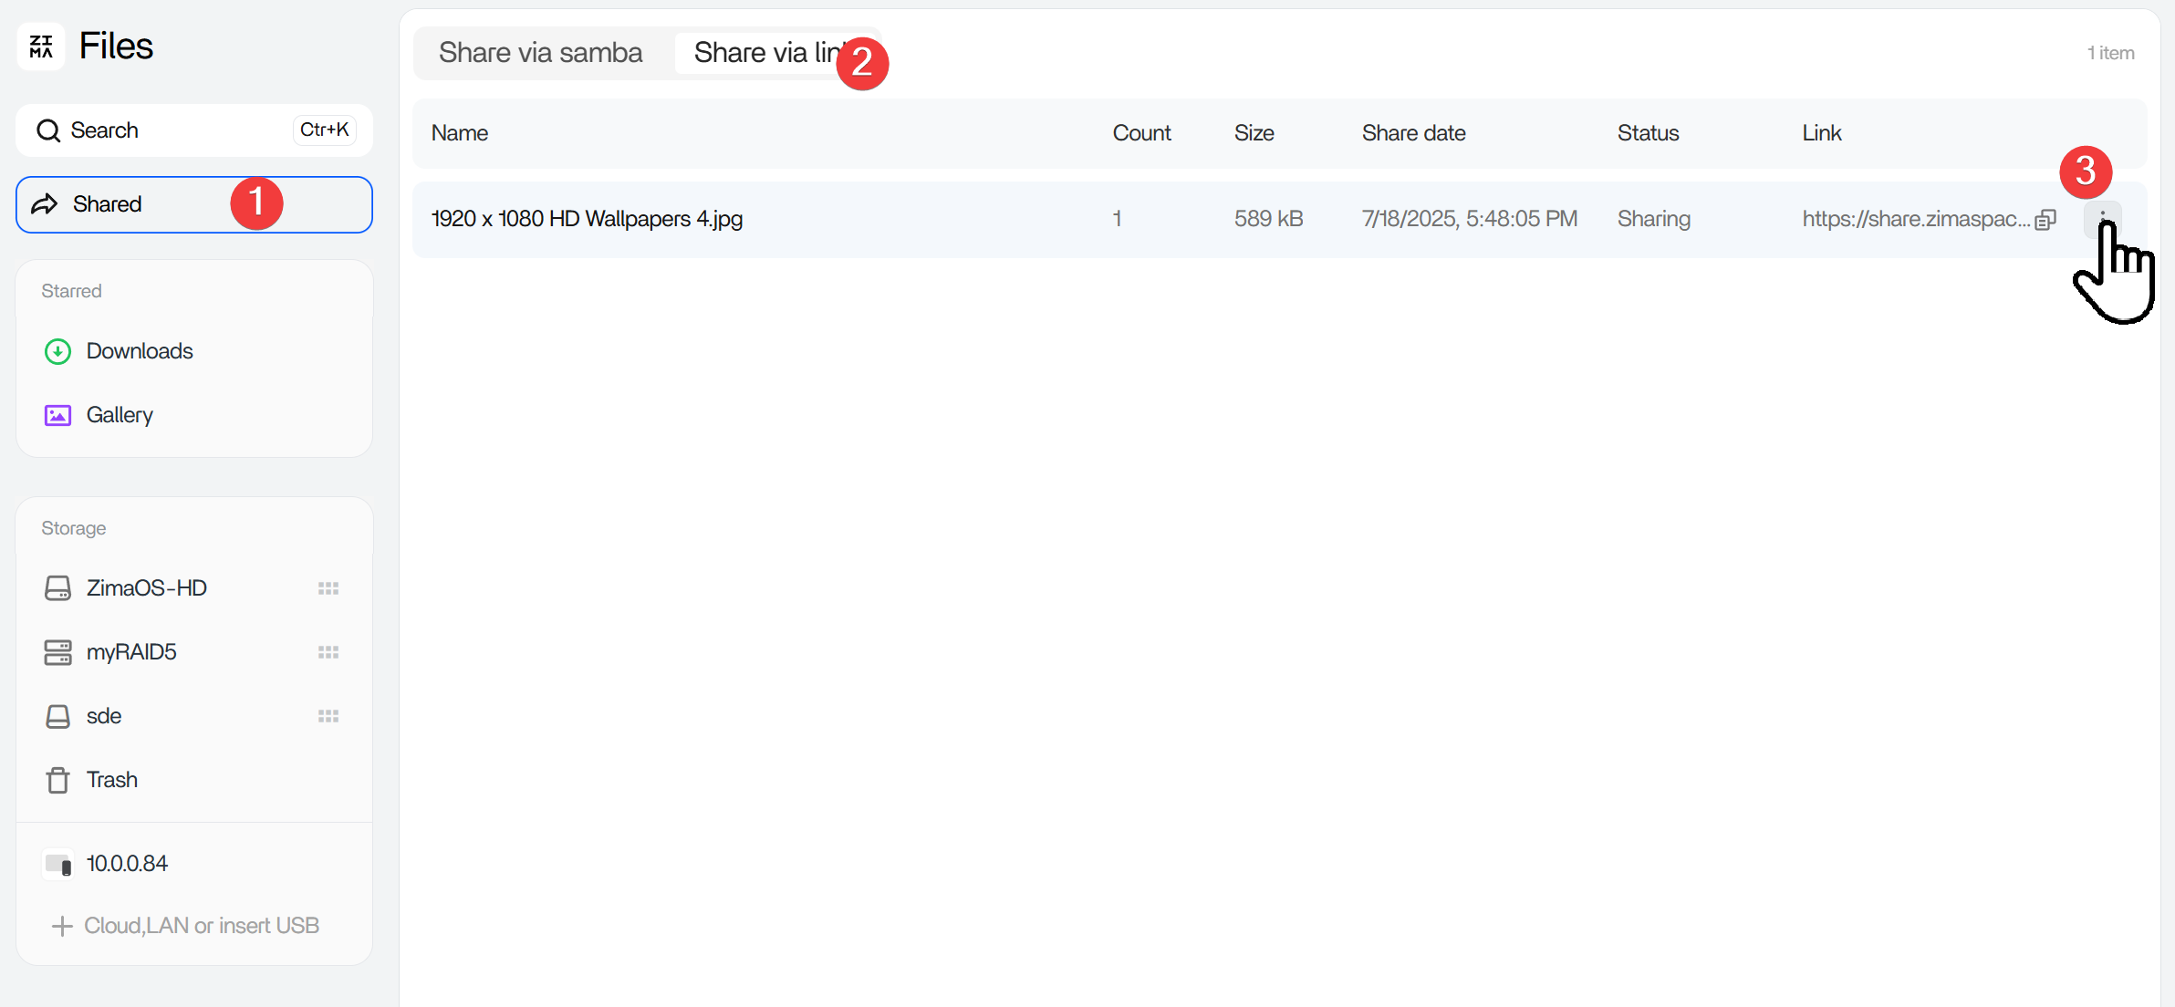Viewport: 2175px width, 1007px height.
Task: Sort by Count column header
Action: click(1141, 133)
